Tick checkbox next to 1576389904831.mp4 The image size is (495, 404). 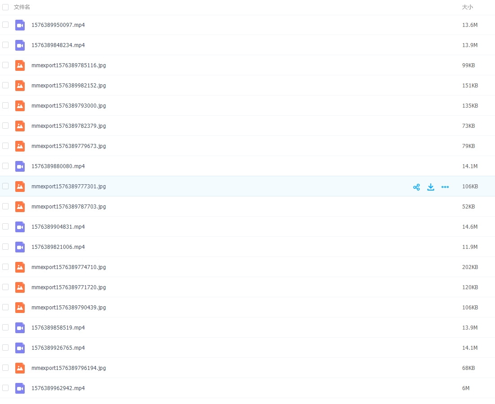[5, 226]
